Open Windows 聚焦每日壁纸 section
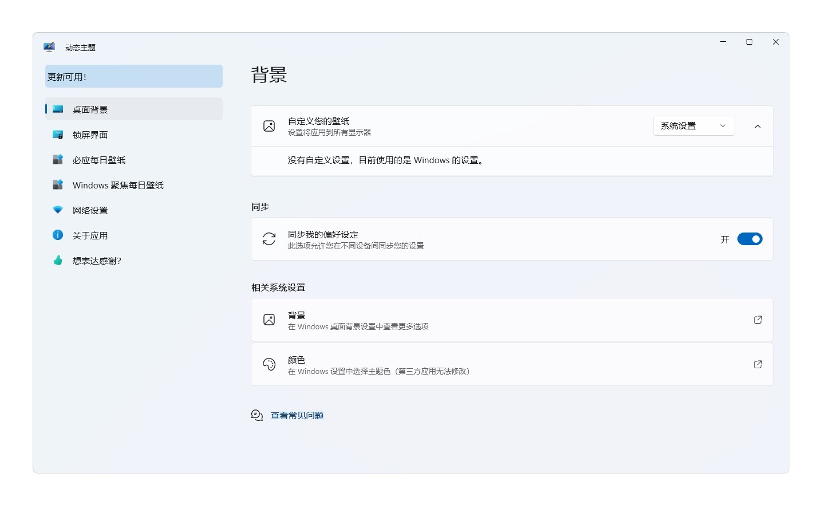The image size is (821, 512). (x=134, y=185)
